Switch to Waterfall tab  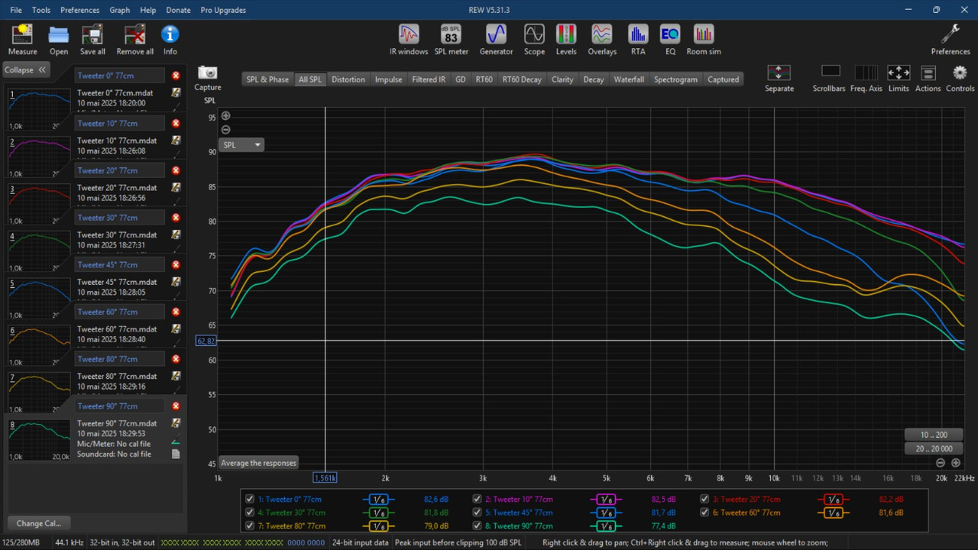pos(629,79)
